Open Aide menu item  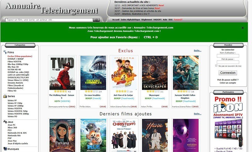(165, 20)
